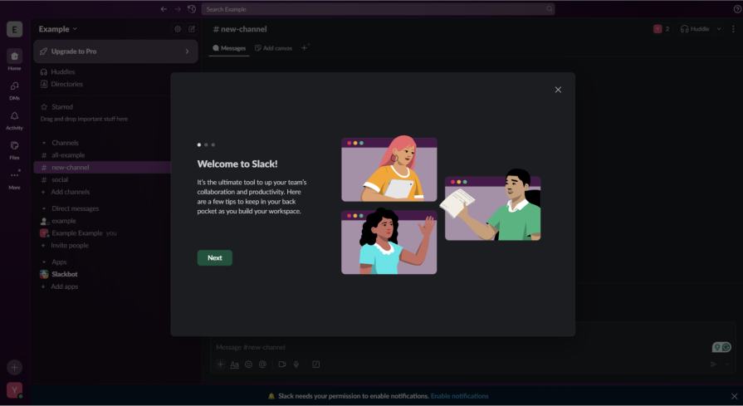The width and height of the screenshot is (743, 406).
Task: View the channel members count
Action: [662, 29]
